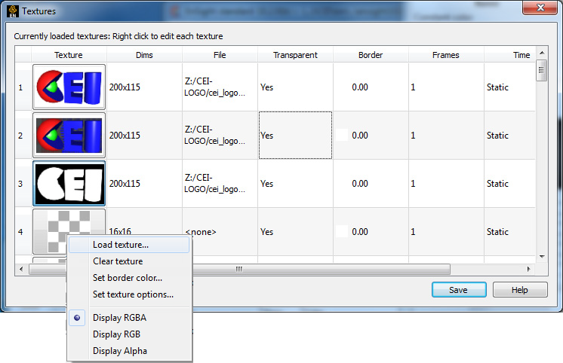
Task: Click the Dims column header
Action: (x=144, y=55)
